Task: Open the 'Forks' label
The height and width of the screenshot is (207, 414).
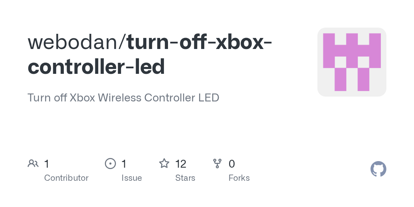Action: (x=239, y=178)
